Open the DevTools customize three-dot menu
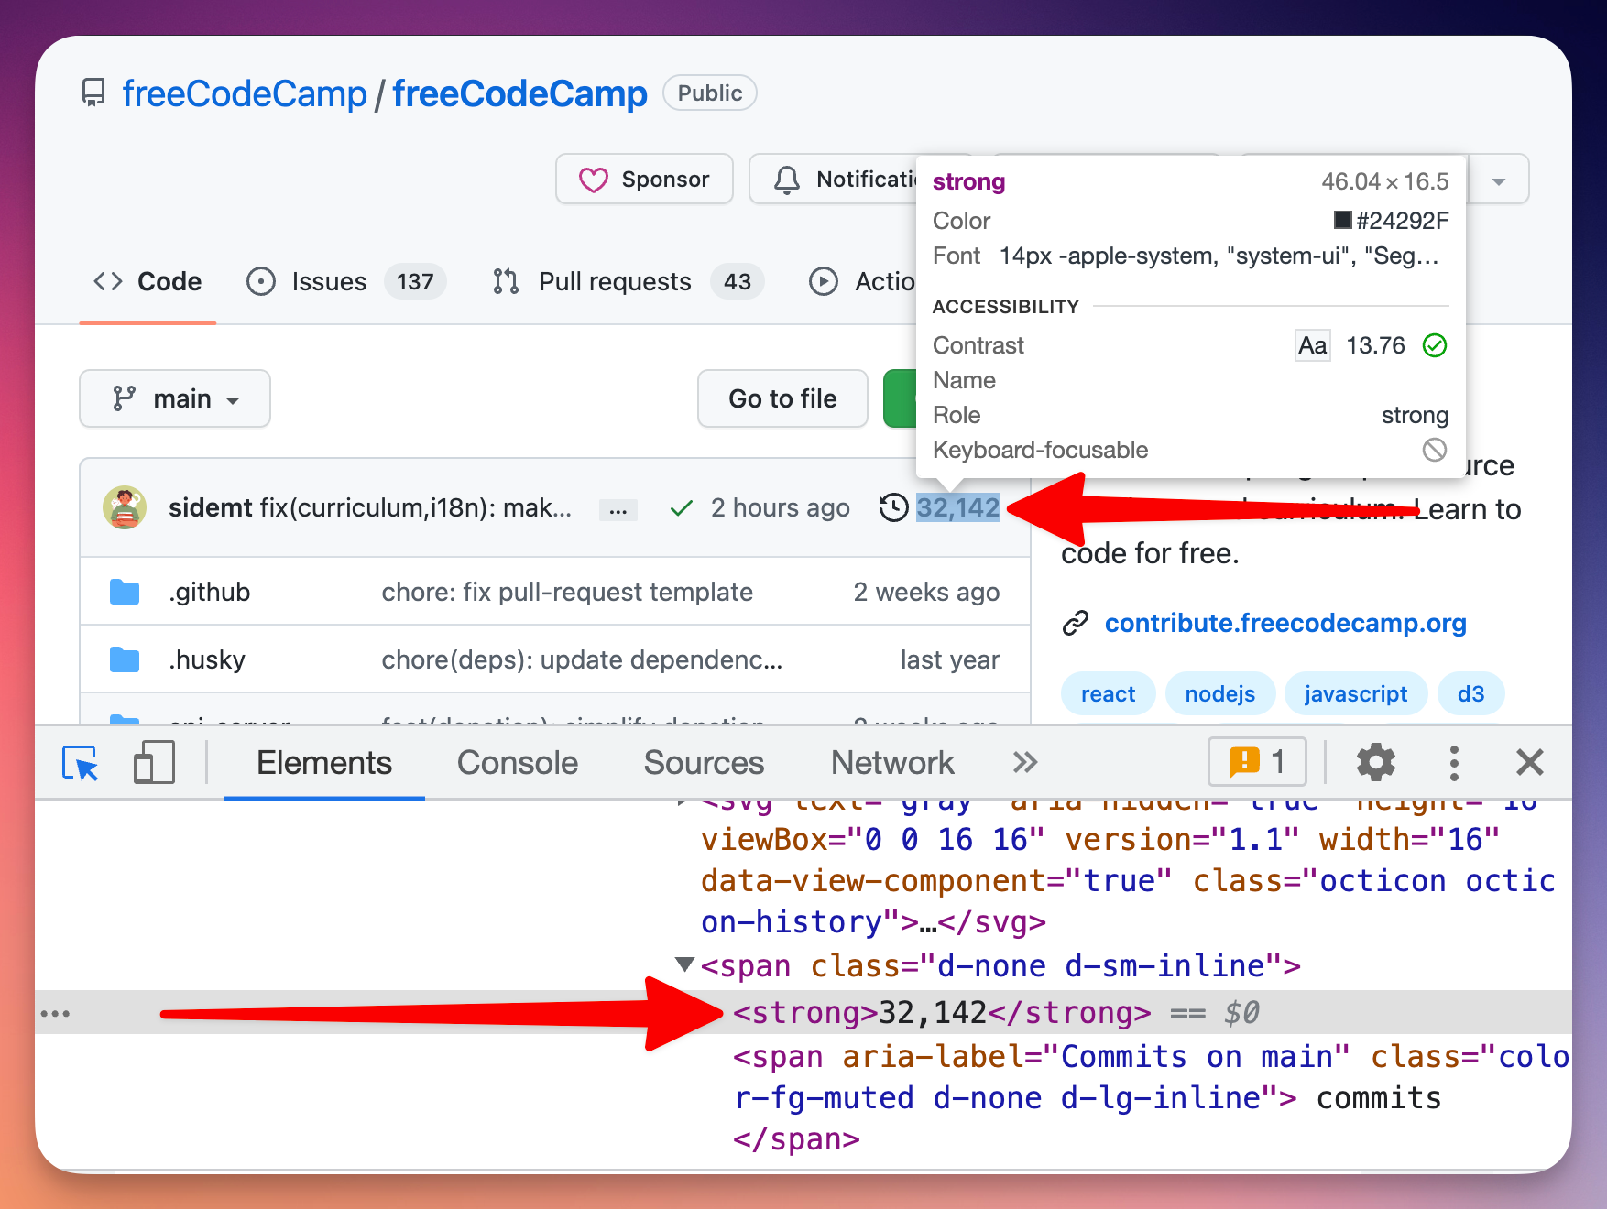 pos(1454,761)
